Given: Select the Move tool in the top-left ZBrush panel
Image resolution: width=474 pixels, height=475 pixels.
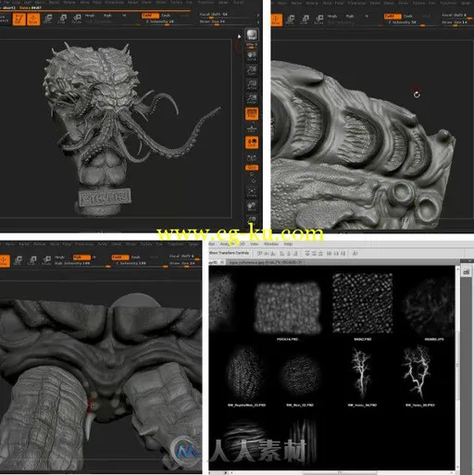Looking at the screenshot, I should pos(47,19).
